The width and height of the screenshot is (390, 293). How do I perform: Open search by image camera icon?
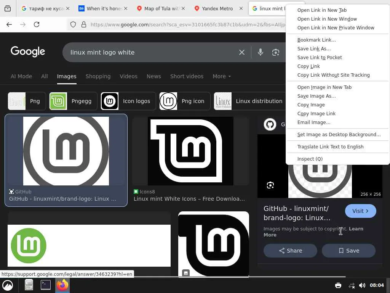[x=276, y=52]
